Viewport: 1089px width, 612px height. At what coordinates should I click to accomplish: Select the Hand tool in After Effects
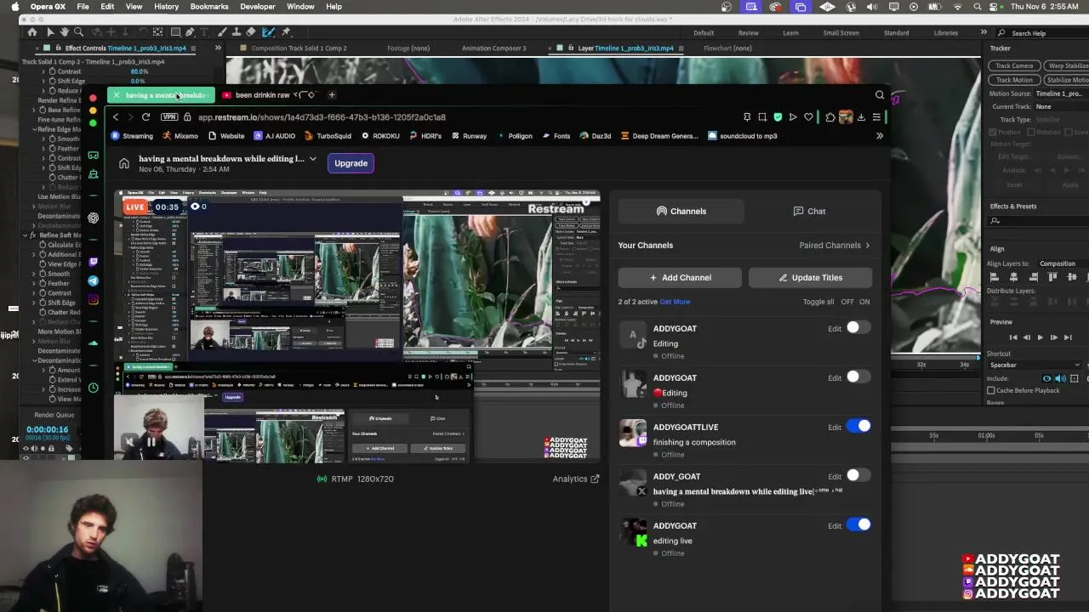[x=64, y=32]
